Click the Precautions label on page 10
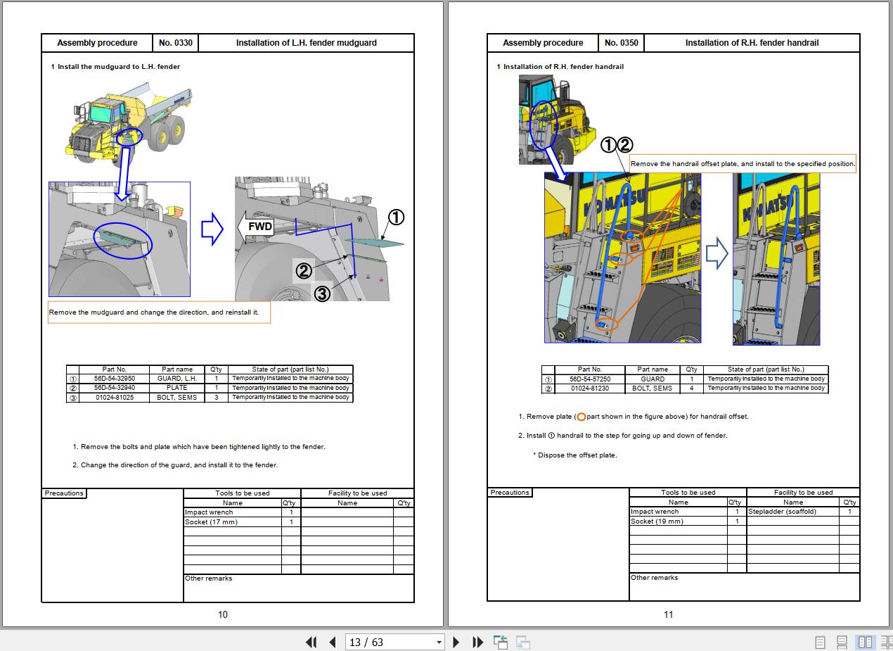Image resolution: width=893 pixels, height=651 pixels. (x=64, y=493)
